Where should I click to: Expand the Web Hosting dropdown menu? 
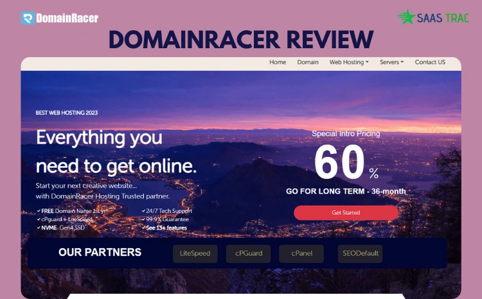pos(349,62)
